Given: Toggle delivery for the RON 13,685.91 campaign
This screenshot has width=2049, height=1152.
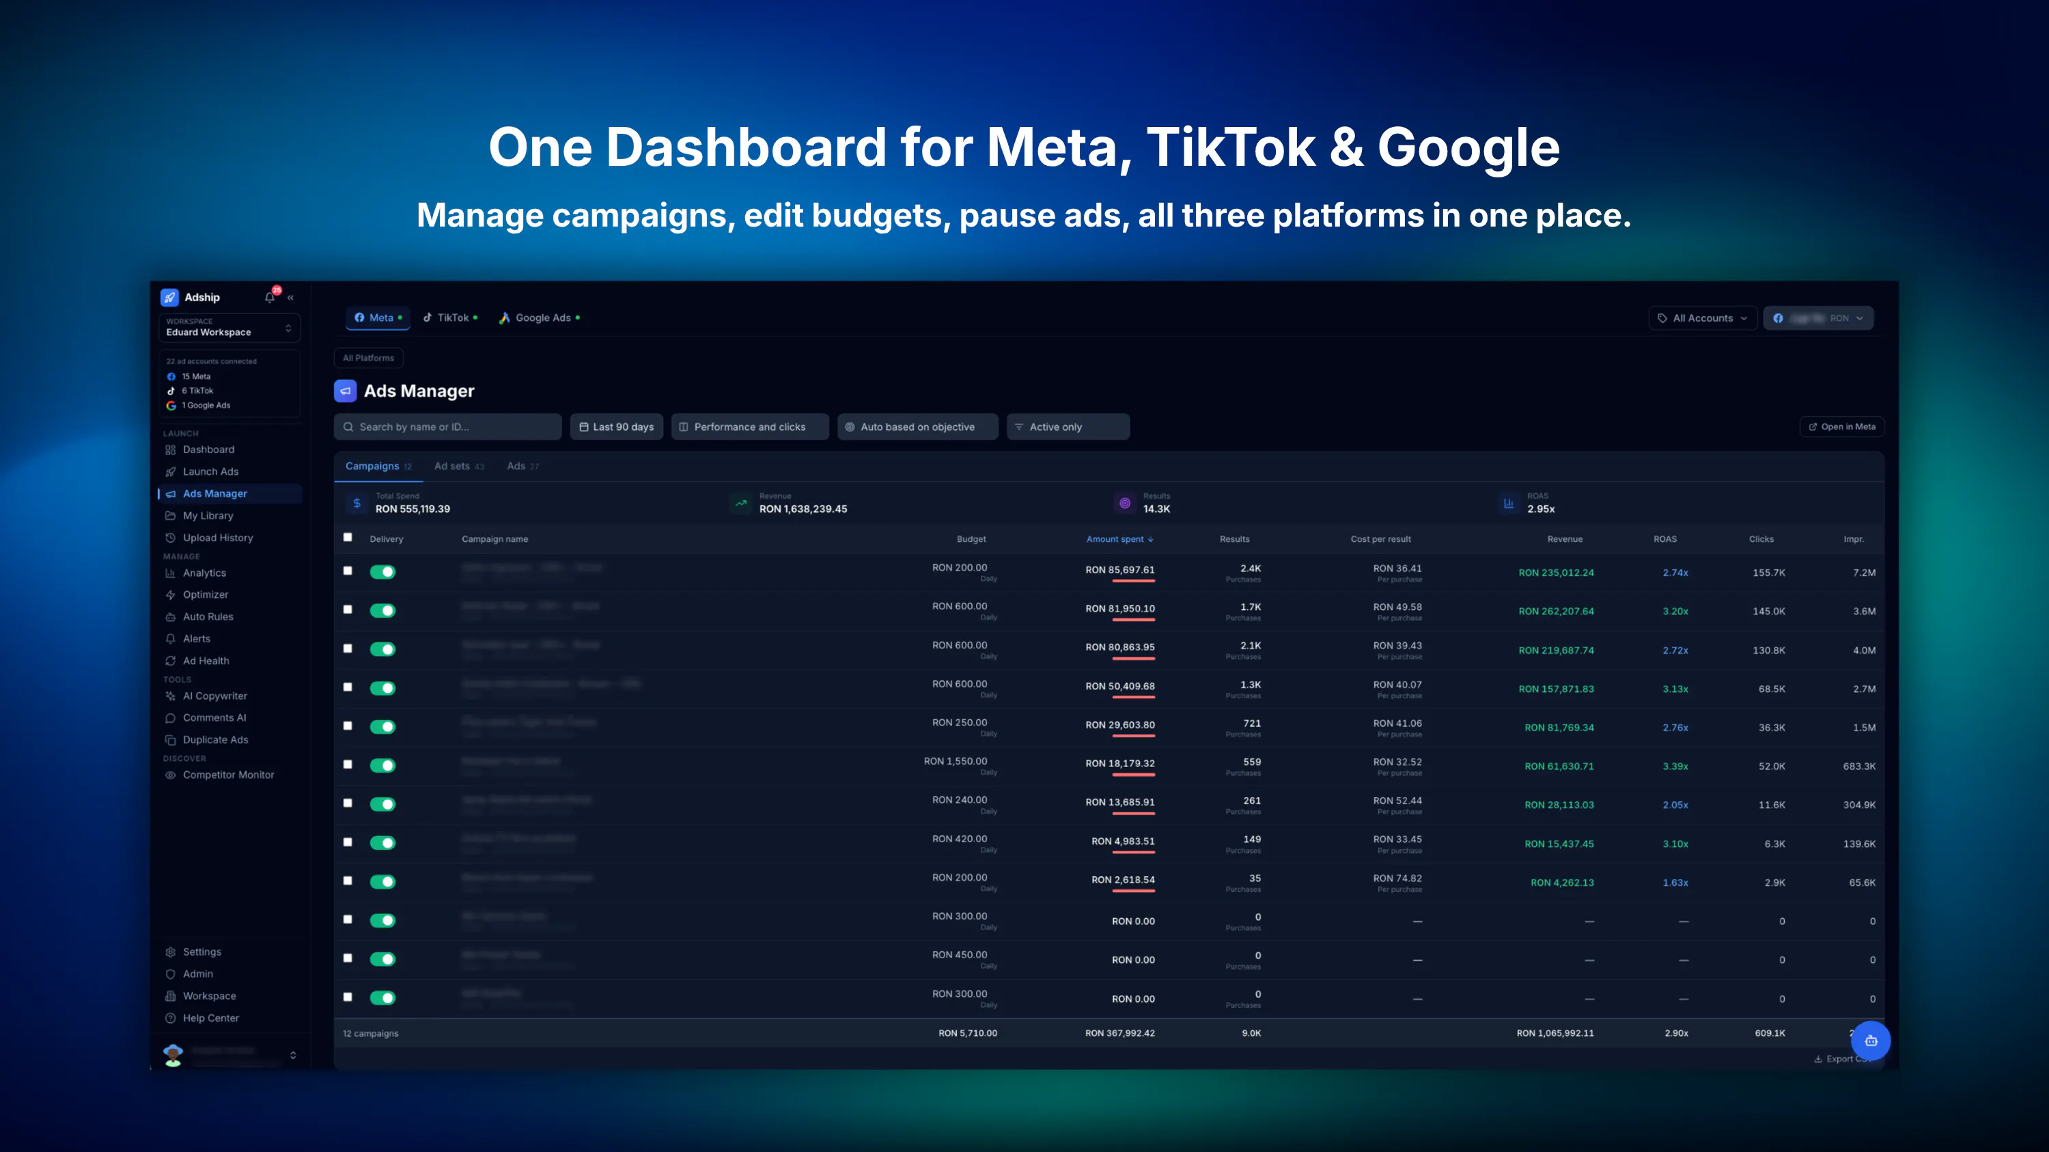Looking at the screenshot, I should click(x=382, y=805).
